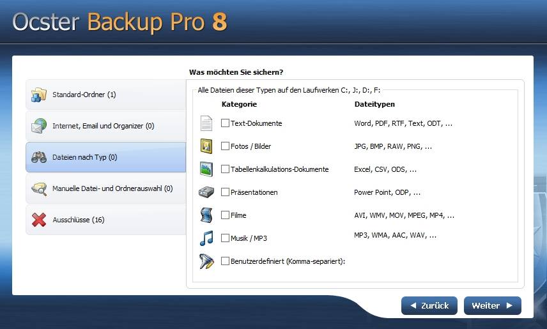Viewport: 547px width, 329px height.
Task: Click the red X Ausschlüsse icon
Action: tap(39, 220)
